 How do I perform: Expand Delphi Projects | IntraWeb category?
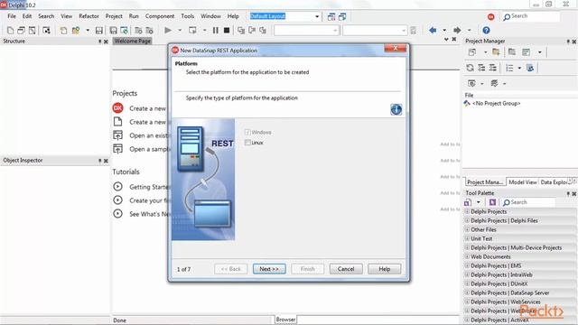tap(467, 274)
